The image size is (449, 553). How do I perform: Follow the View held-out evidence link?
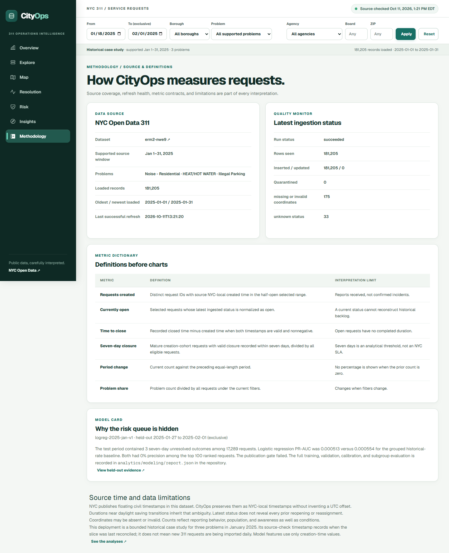pyautogui.click(x=121, y=470)
